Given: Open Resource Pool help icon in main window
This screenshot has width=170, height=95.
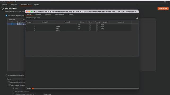Looking at the screenshot, I should (x=3, y=9).
